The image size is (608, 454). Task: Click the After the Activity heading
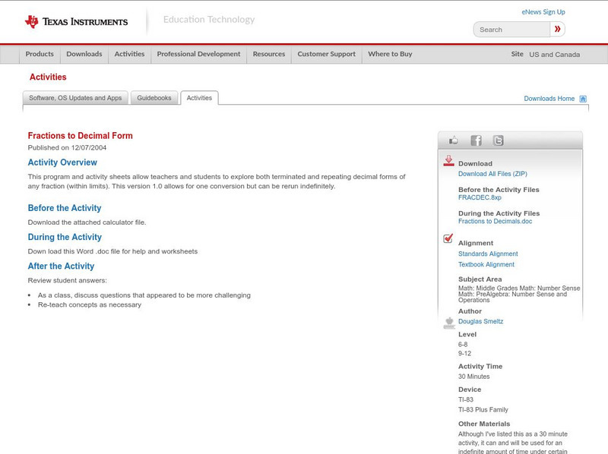coord(61,266)
